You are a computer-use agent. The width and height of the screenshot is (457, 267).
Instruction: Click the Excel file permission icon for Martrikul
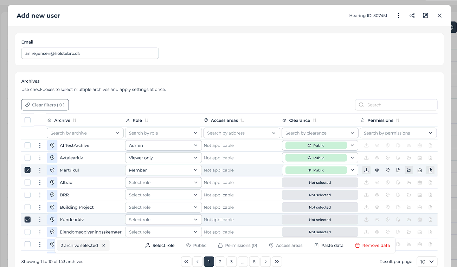430,170
